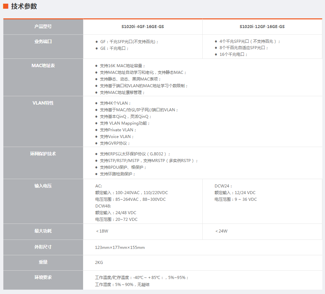Click the 支持16K MAC地址容量 bullet item
Viewport: 325px width, 294px height.
123,66
